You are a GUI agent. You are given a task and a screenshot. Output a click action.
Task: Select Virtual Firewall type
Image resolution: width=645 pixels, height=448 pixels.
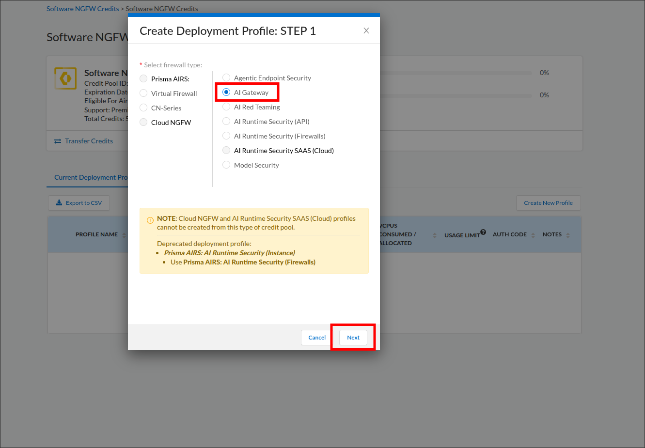[x=143, y=93]
